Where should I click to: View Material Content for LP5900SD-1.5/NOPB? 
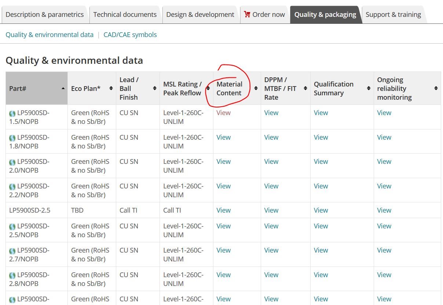click(223, 113)
